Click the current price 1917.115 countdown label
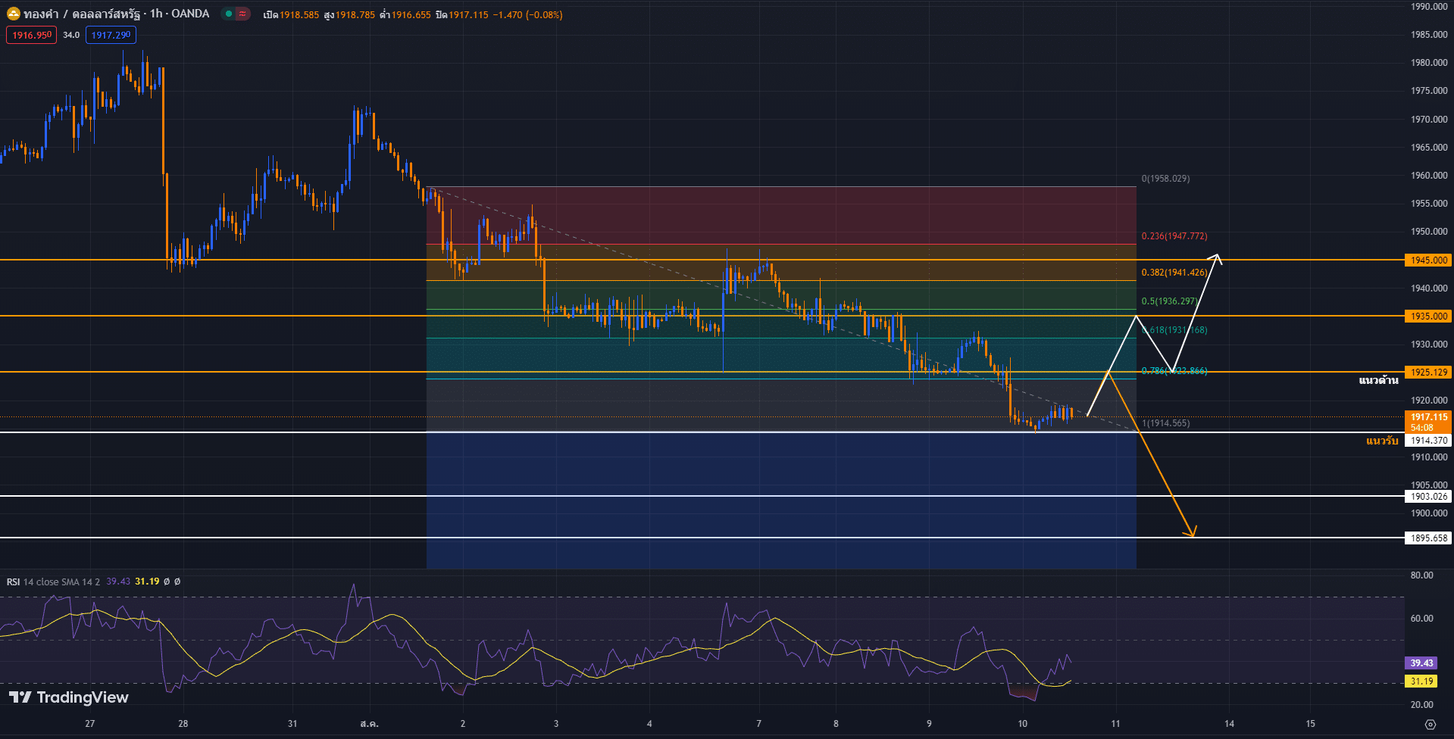The width and height of the screenshot is (1454, 739). (1428, 422)
